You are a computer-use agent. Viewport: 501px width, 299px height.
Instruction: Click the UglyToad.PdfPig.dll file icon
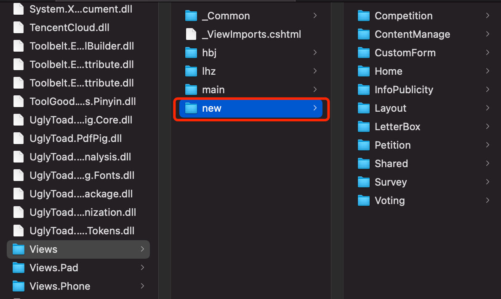click(x=19, y=139)
